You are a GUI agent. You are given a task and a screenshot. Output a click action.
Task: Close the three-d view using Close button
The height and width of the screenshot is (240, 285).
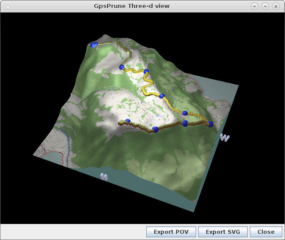(265, 232)
